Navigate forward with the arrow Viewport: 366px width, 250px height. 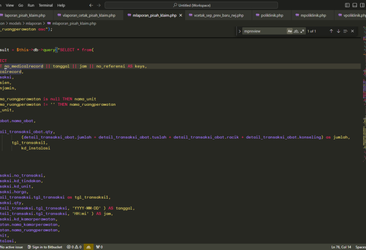click(99, 5)
